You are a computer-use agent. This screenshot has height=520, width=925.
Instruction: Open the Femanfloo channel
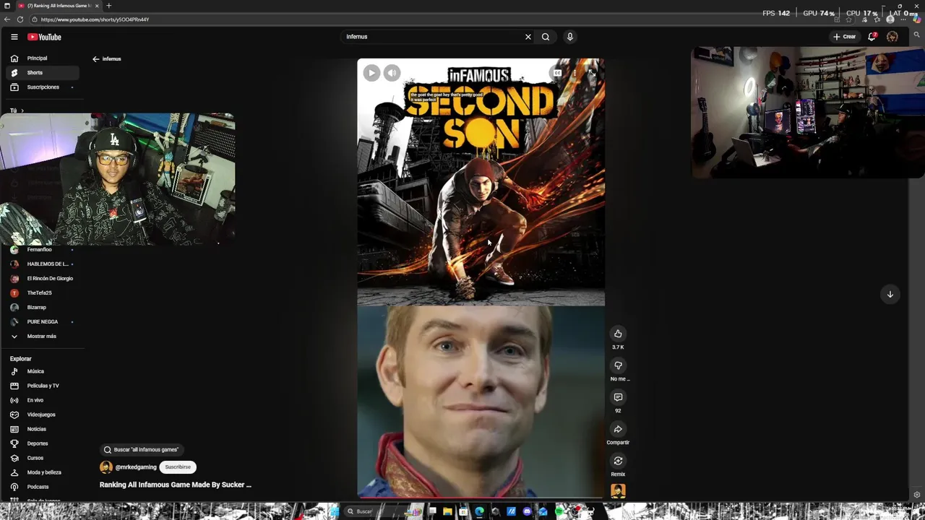[42, 250]
